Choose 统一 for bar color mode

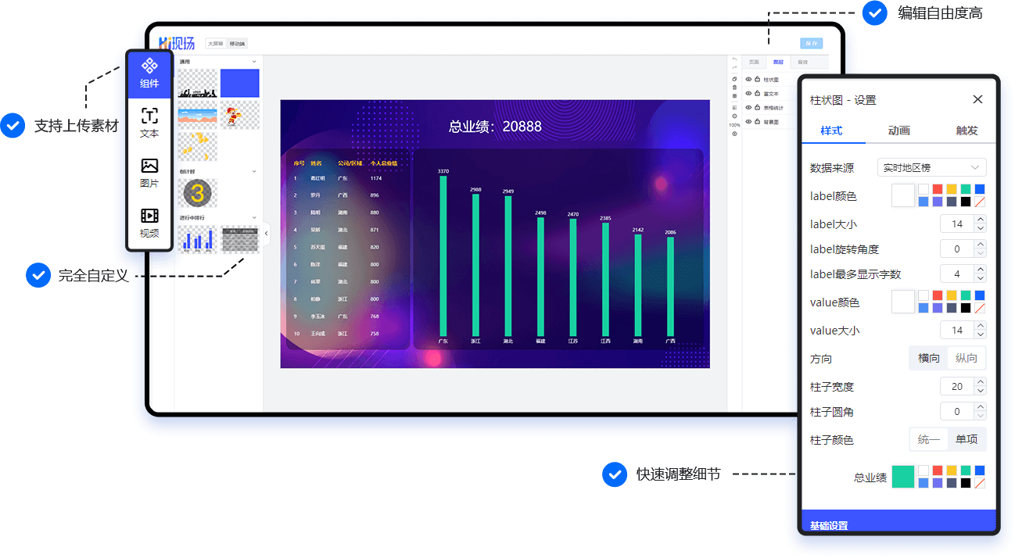point(928,439)
